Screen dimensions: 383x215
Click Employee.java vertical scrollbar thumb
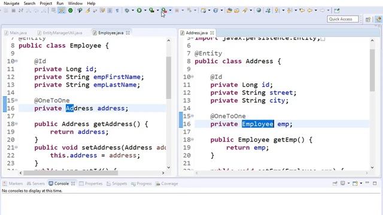[x=169, y=78]
